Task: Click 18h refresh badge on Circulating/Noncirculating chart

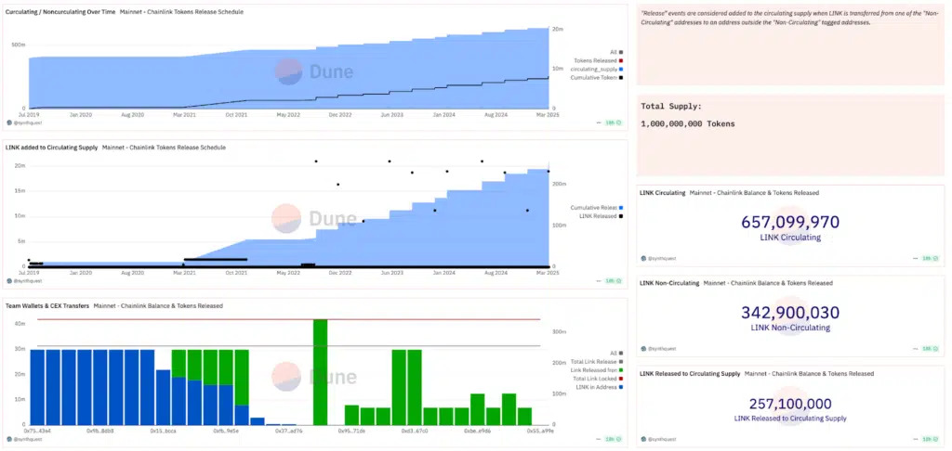Action: (x=614, y=123)
